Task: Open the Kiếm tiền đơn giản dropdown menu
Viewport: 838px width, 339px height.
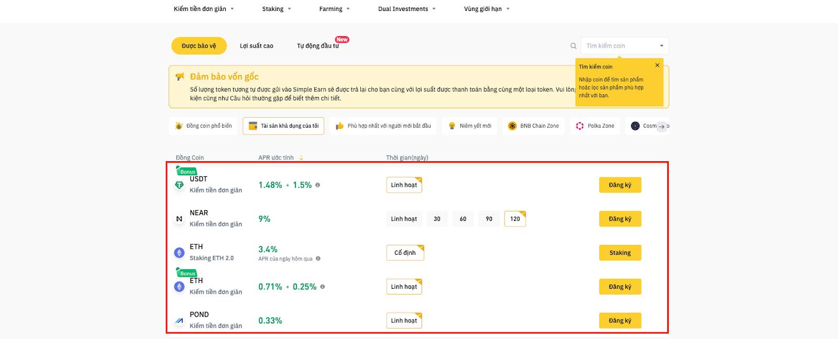Action: (204, 9)
